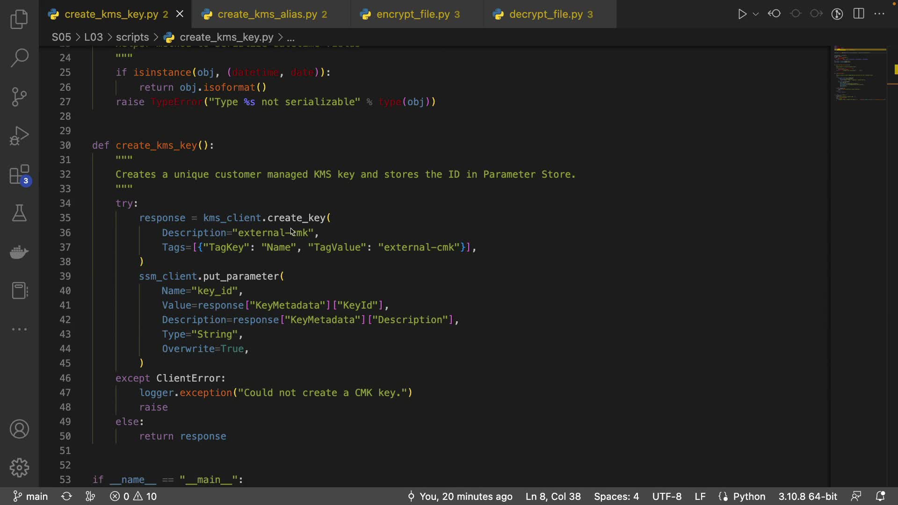This screenshot has width=898, height=505.
Task: Expand the run options dropdown arrow
Action: [x=755, y=14]
